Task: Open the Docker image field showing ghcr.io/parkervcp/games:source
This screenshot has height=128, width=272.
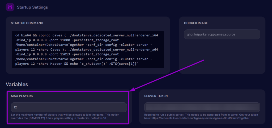Action: pos(222,34)
